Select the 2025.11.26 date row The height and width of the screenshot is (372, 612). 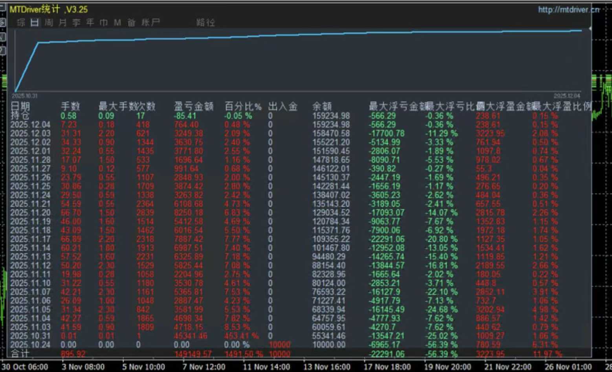click(x=30, y=178)
